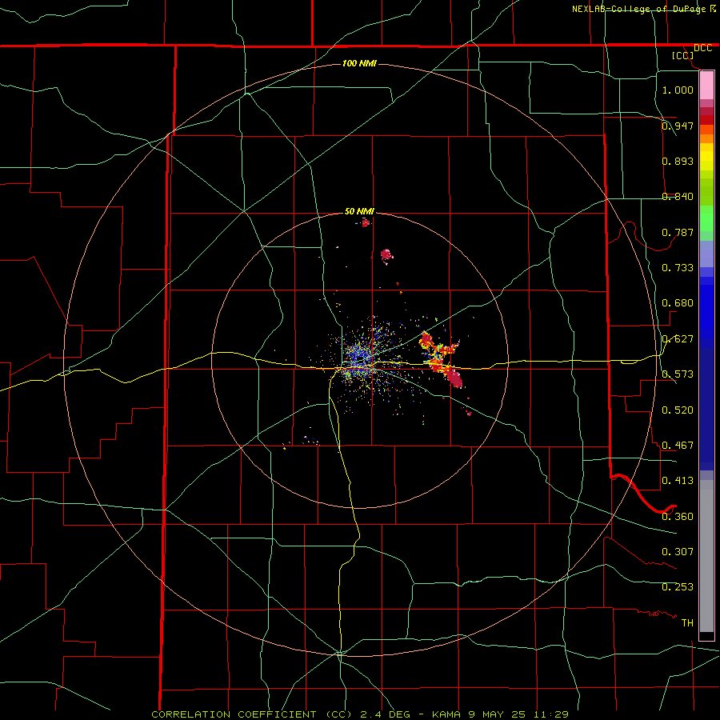Click the 1.000 legend value
720x720 pixels.
point(678,90)
